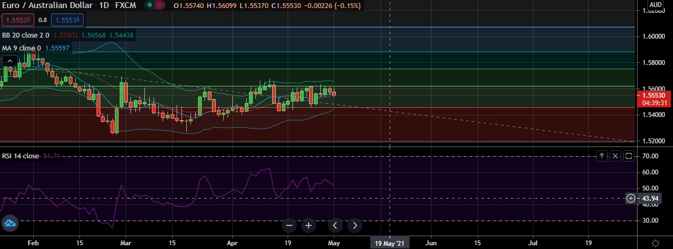Click the red sell price 1.55530 button

(18, 20)
